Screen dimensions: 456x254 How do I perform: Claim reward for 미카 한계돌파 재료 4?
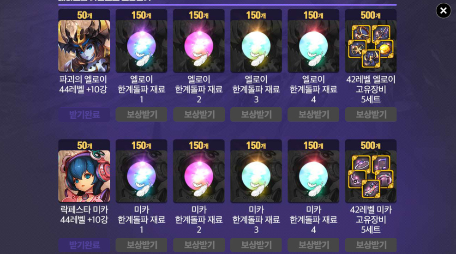click(x=313, y=245)
